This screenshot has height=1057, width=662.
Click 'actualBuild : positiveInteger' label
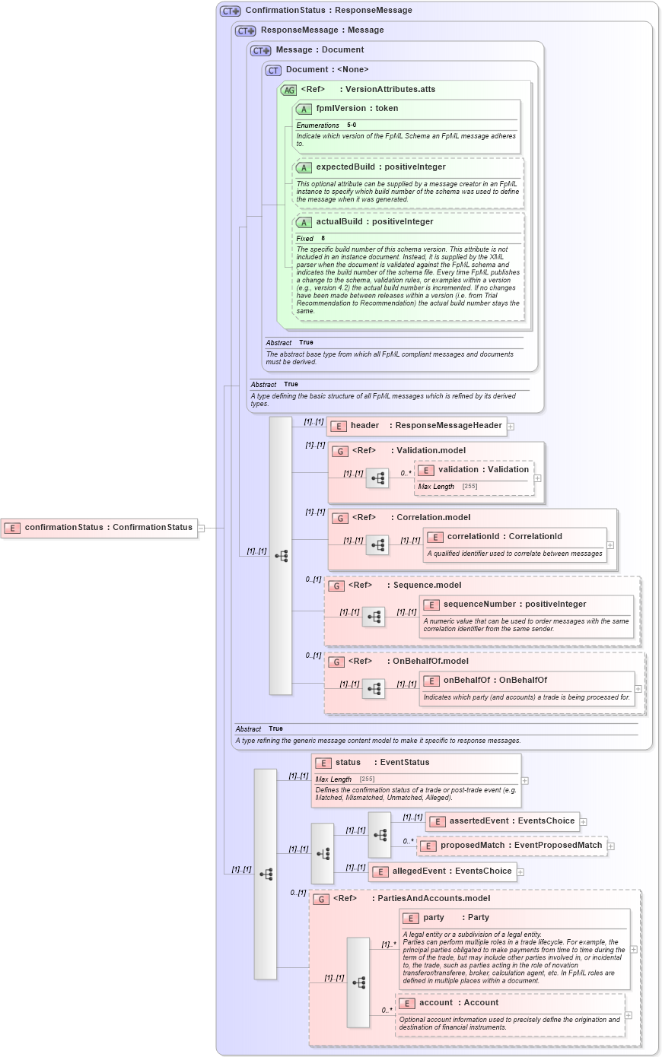pyautogui.click(x=375, y=222)
